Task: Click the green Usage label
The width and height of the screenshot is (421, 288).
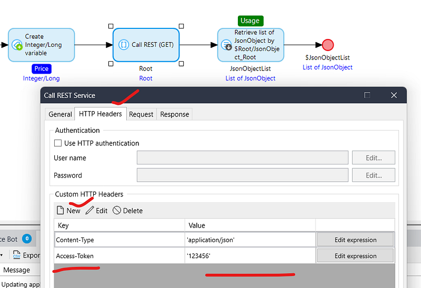Action: tap(250, 21)
